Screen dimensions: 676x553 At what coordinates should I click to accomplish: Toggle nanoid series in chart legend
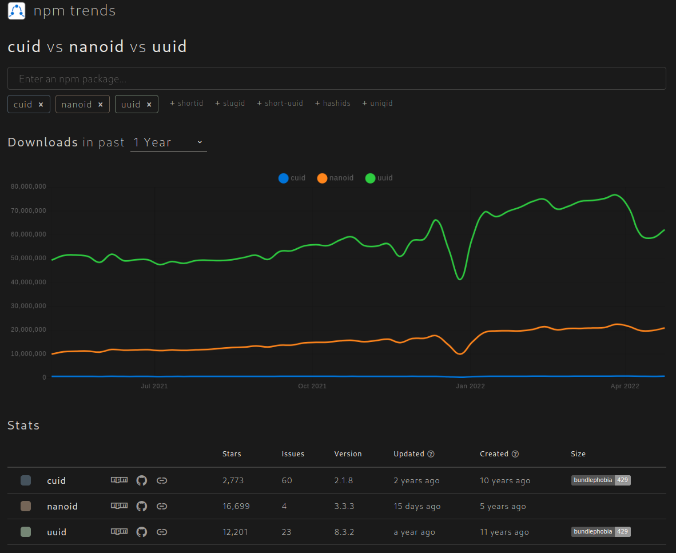coord(335,178)
